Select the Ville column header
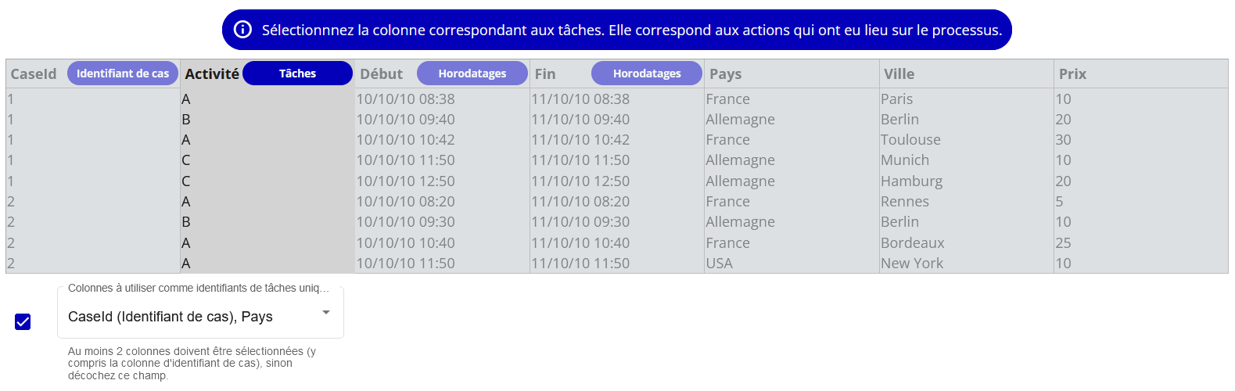Screen dimensions: 1235x391 pyautogui.click(x=899, y=74)
